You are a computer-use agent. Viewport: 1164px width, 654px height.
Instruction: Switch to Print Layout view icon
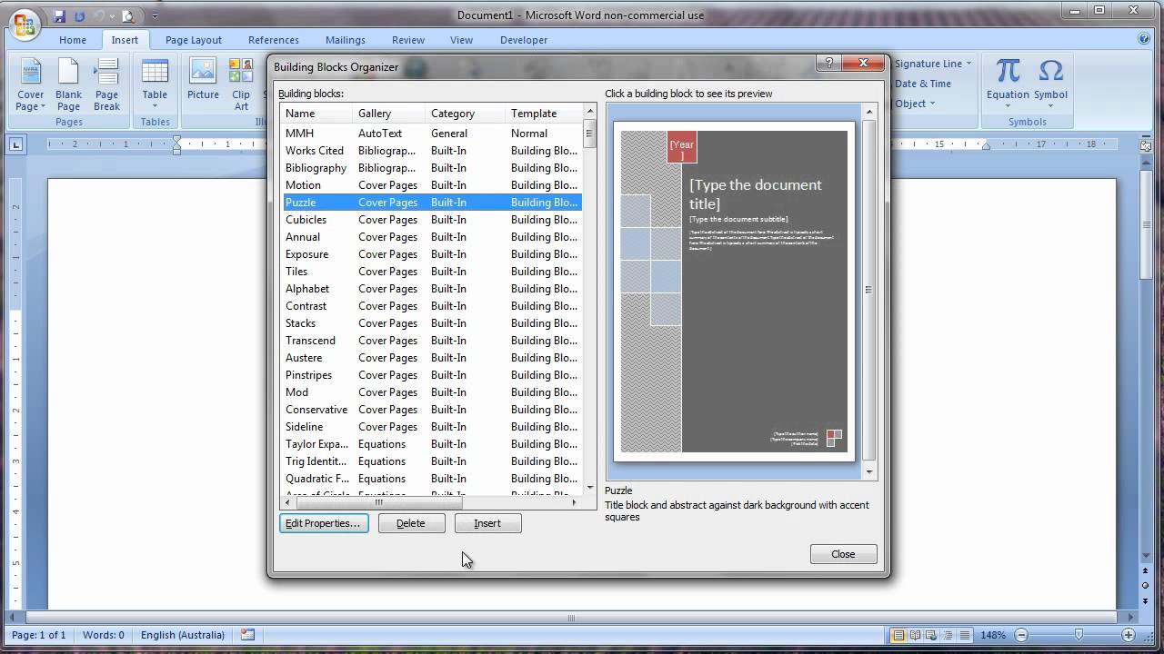pos(898,635)
